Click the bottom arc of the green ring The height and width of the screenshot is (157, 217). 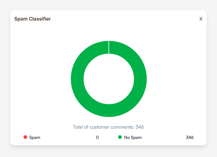pos(109,111)
